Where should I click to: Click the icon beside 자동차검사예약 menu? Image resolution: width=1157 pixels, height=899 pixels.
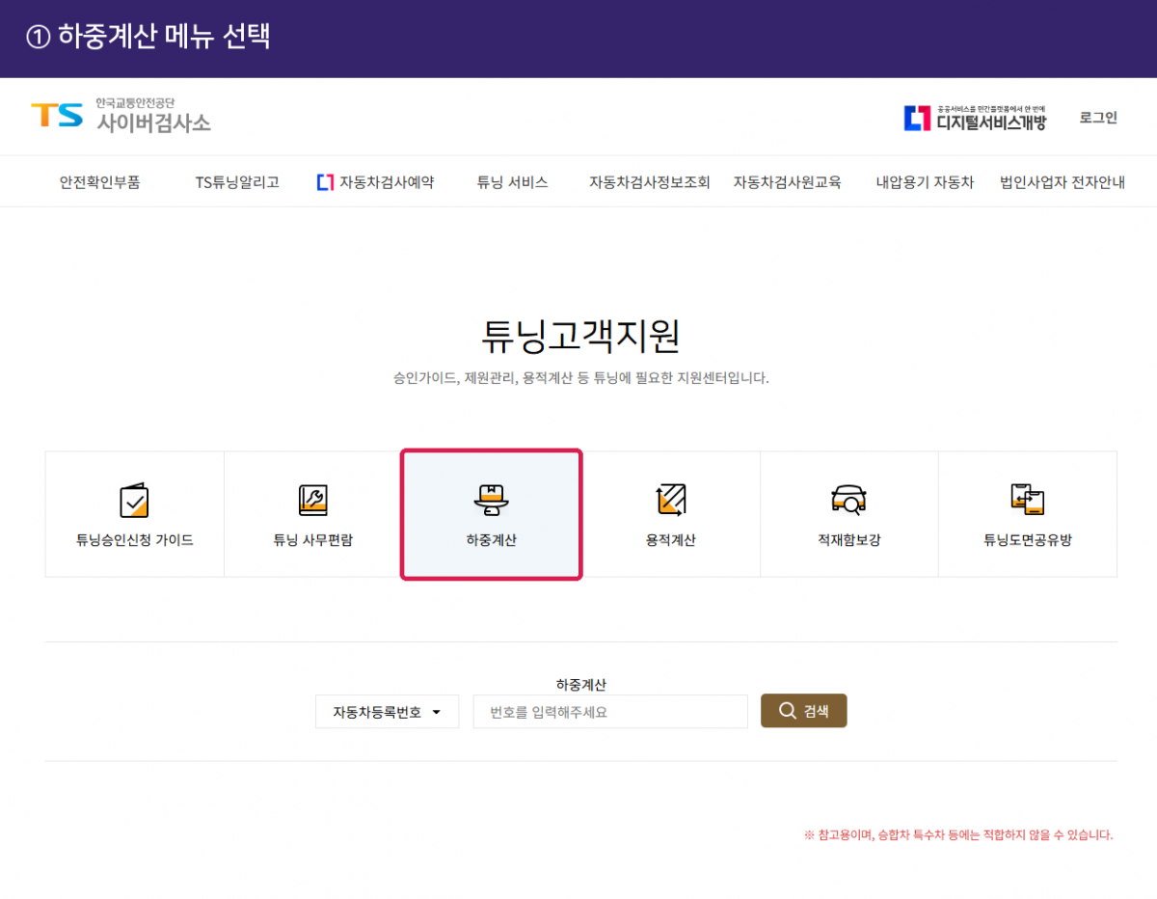coord(325,181)
